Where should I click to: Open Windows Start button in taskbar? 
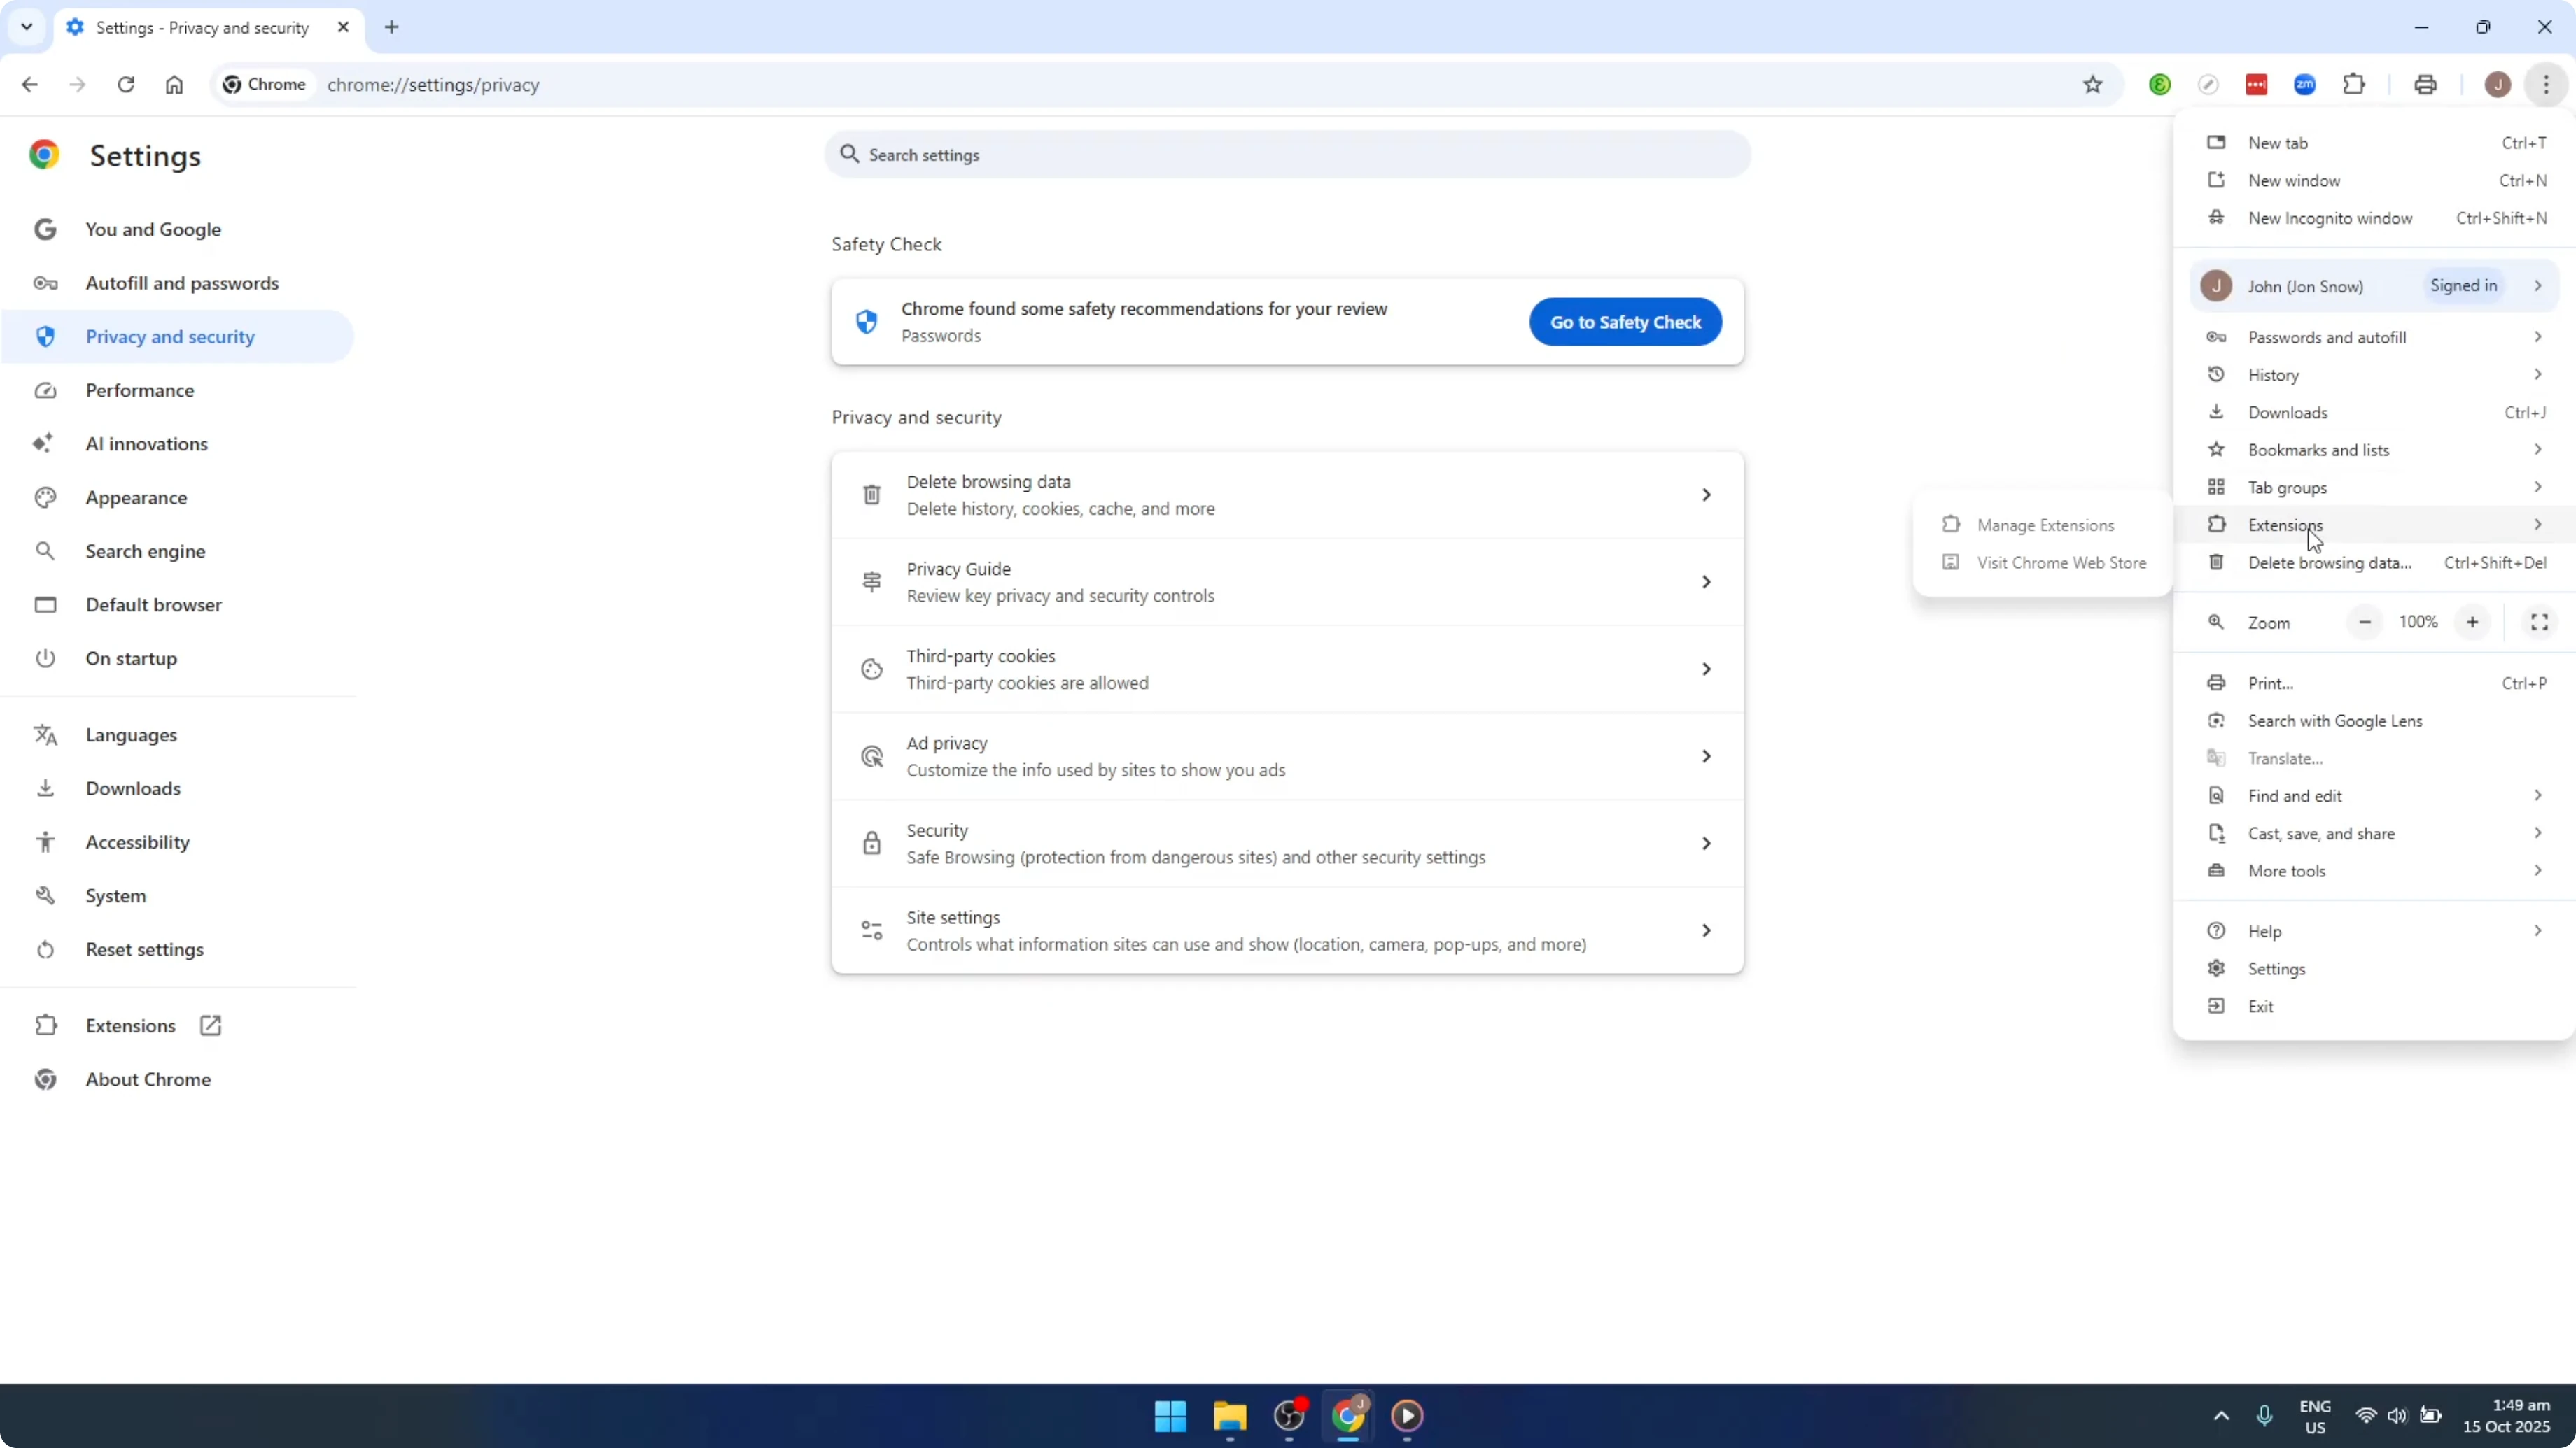coord(1170,1416)
